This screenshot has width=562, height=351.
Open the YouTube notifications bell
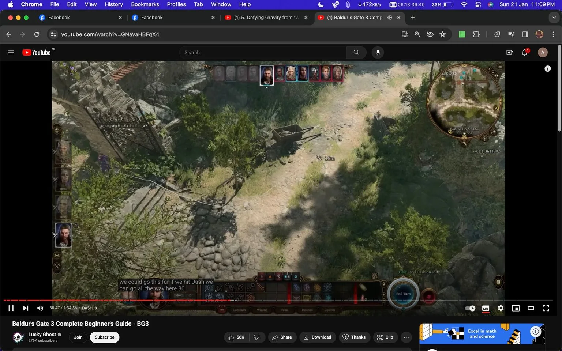pos(525,52)
